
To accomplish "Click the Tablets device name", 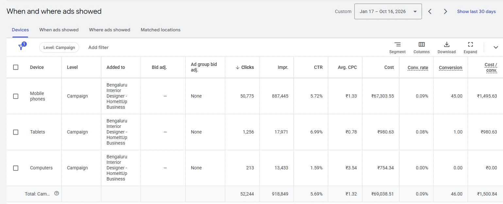I will click(38, 132).
